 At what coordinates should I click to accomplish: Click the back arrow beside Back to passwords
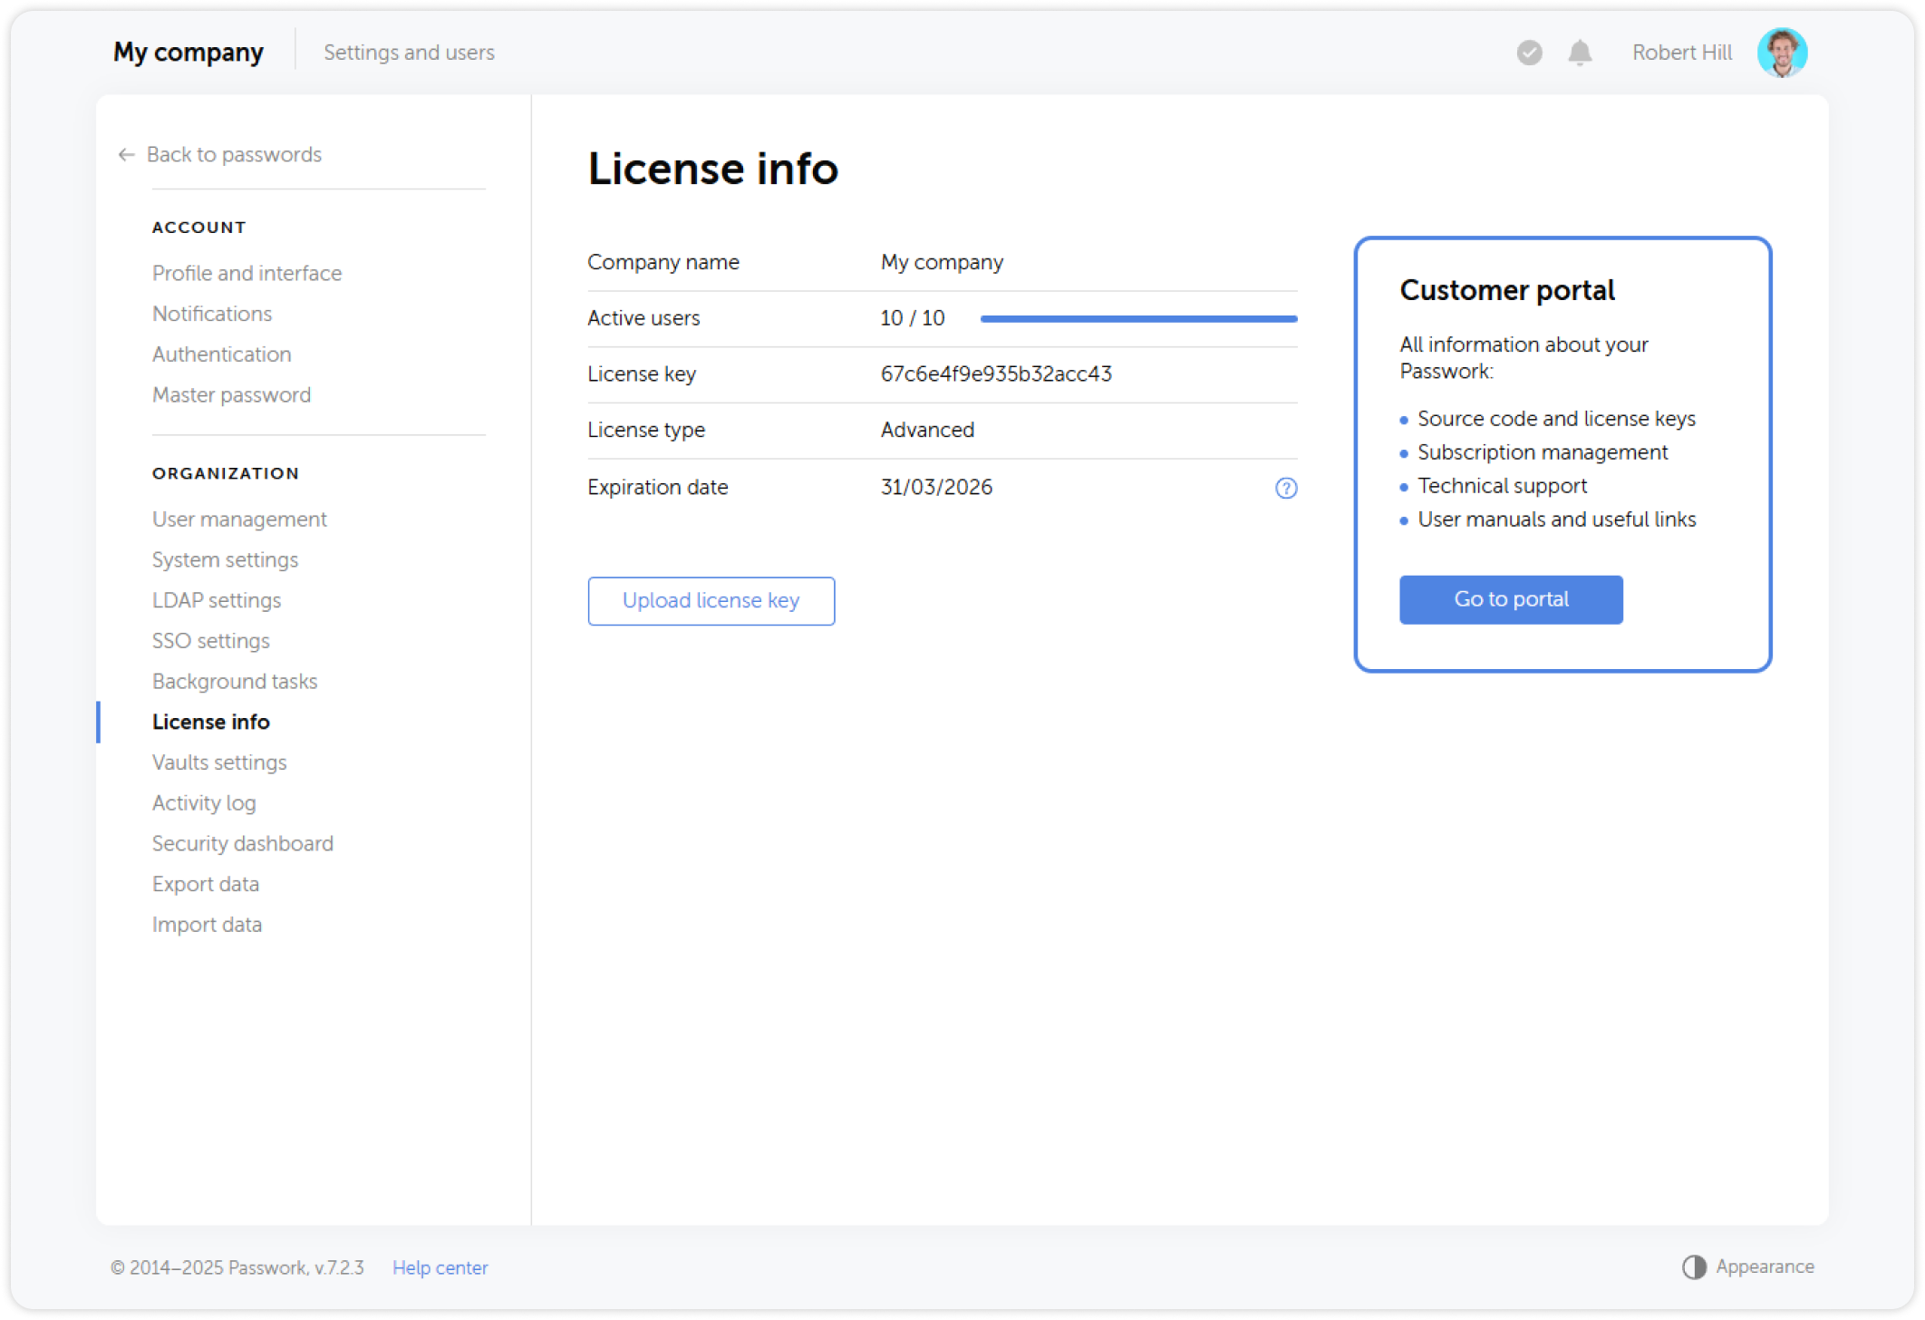125,154
